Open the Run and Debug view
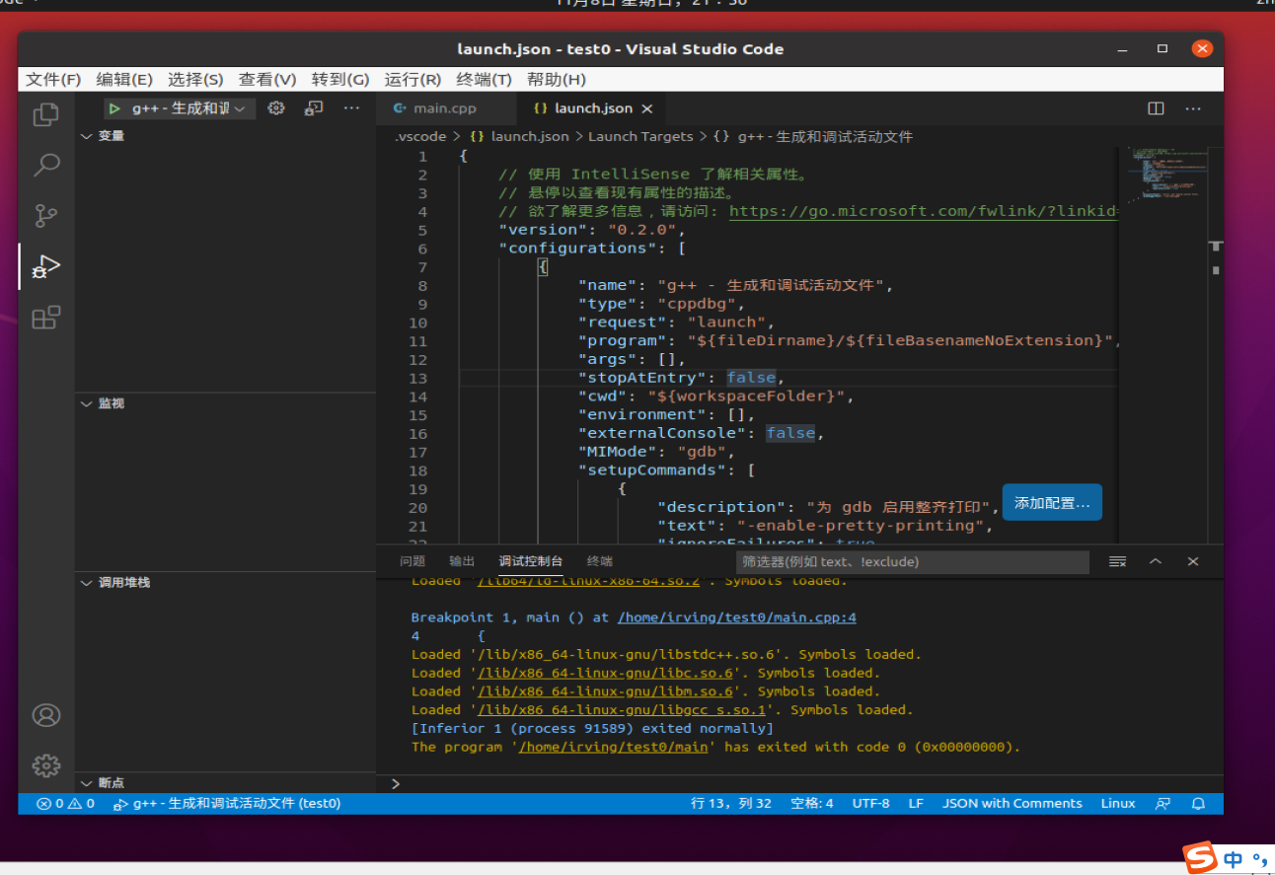1275x875 pixels. [x=46, y=266]
